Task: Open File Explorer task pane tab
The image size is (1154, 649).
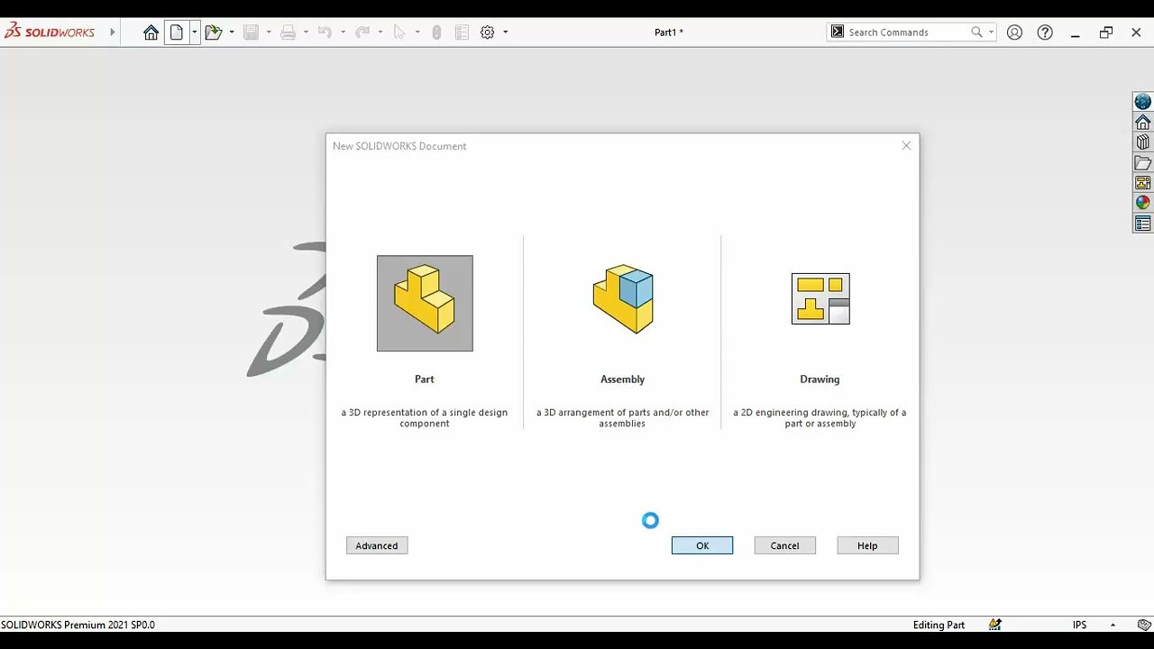Action: click(1143, 163)
